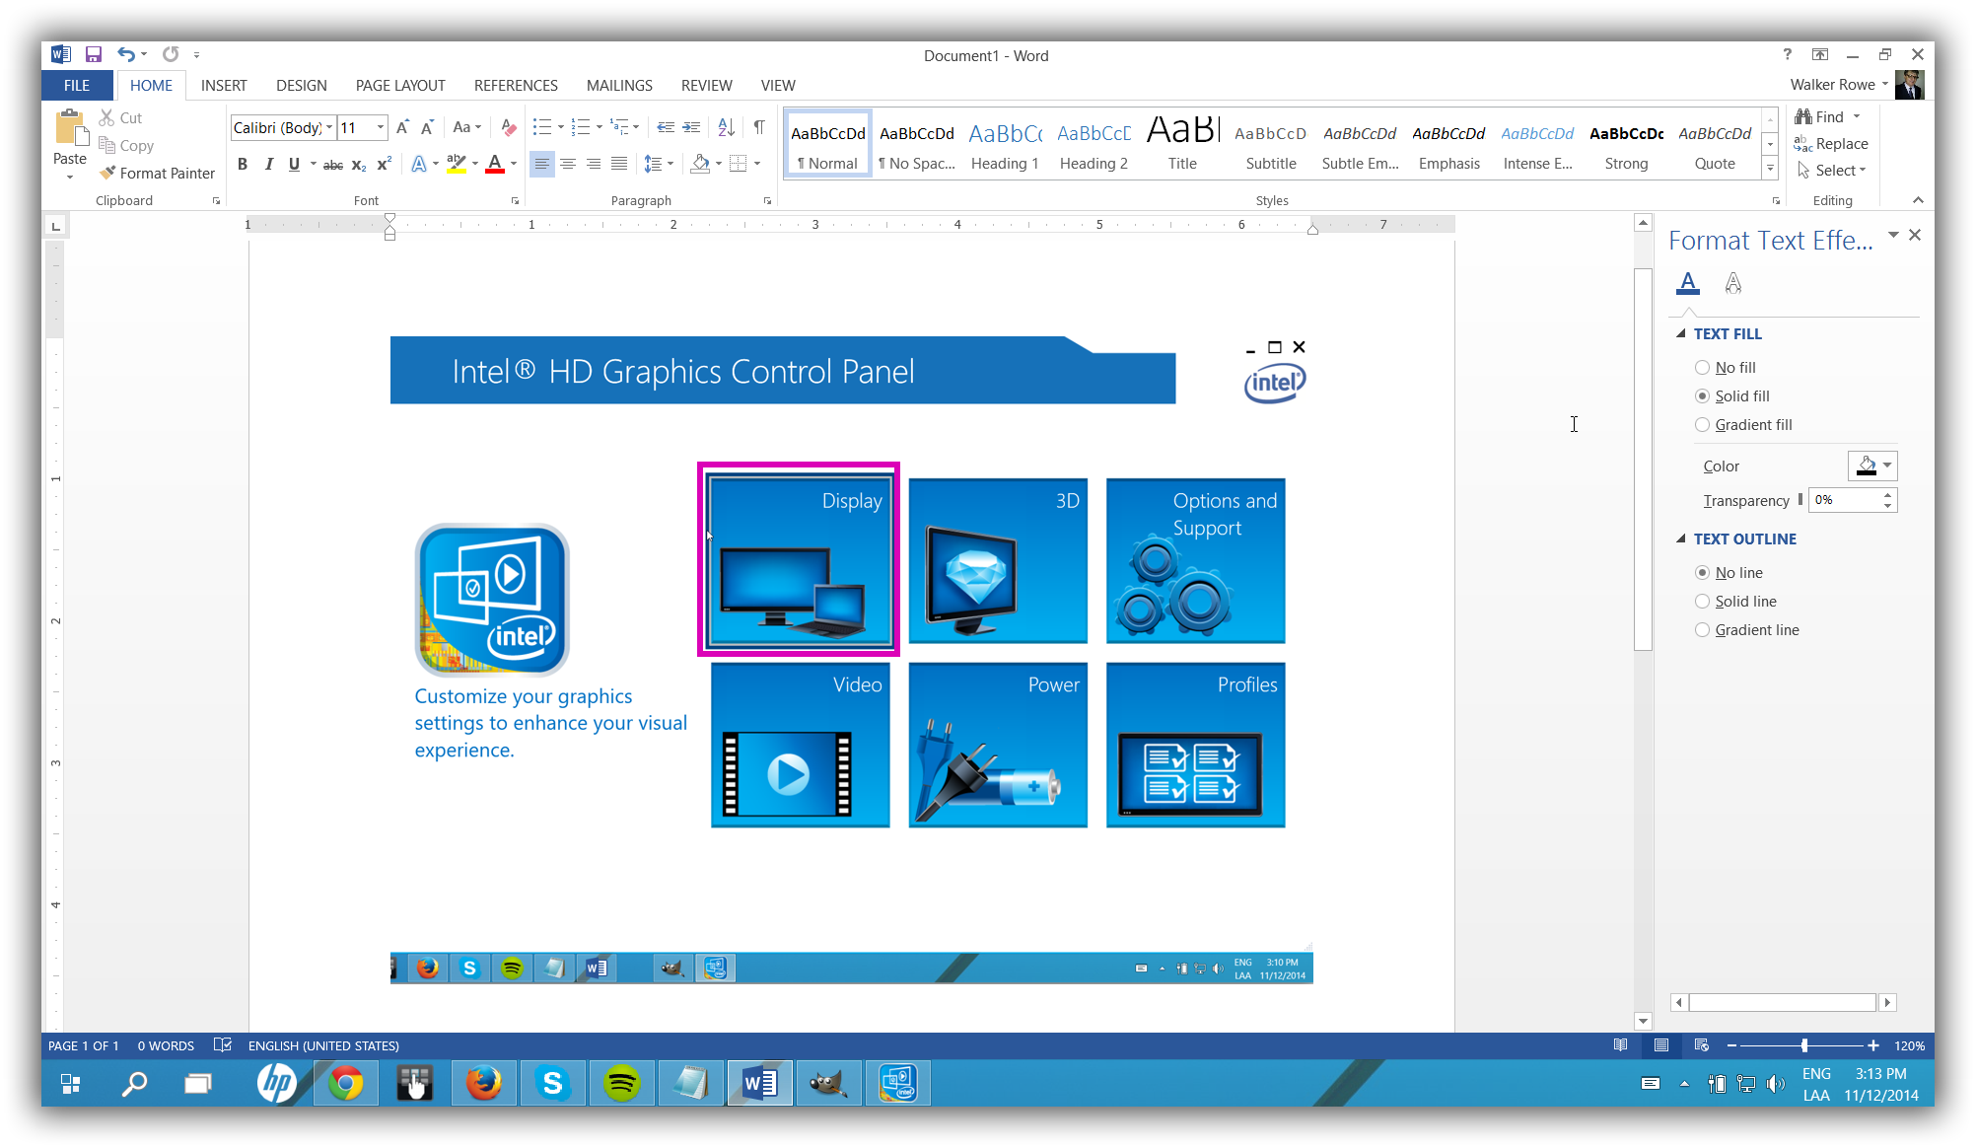Click the Undo arrow icon
The width and height of the screenshot is (1976, 1148).
pyautogui.click(x=125, y=54)
